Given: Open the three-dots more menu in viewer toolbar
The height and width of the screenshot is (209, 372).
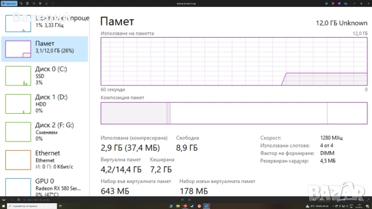Looking at the screenshot, I should click(53, 3).
